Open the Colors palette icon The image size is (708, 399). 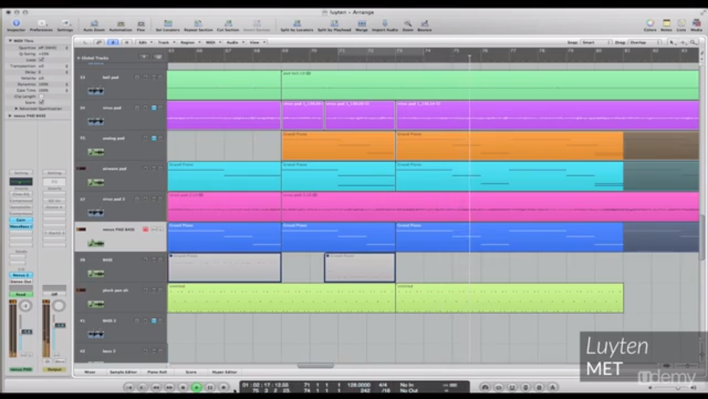click(650, 23)
